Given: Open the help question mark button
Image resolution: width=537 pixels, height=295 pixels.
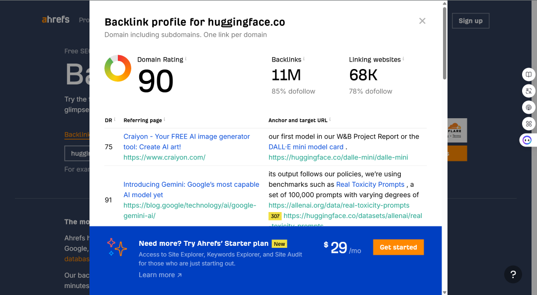Looking at the screenshot, I should click(x=513, y=274).
